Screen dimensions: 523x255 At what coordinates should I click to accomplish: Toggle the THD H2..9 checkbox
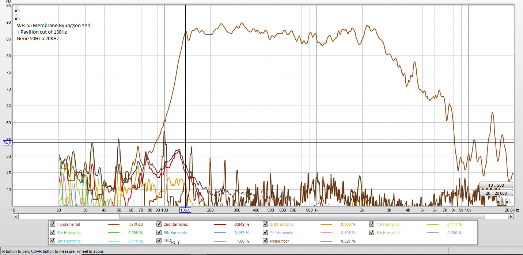point(159,241)
